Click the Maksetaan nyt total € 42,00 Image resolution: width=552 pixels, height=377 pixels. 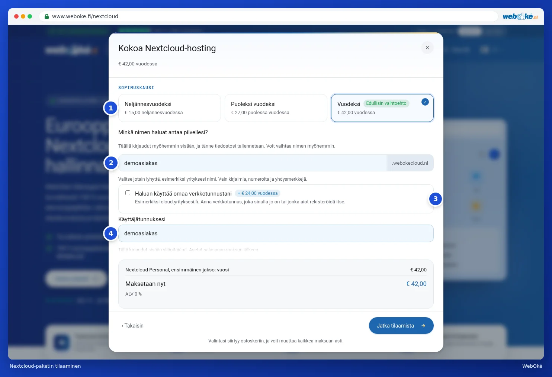pyautogui.click(x=416, y=284)
